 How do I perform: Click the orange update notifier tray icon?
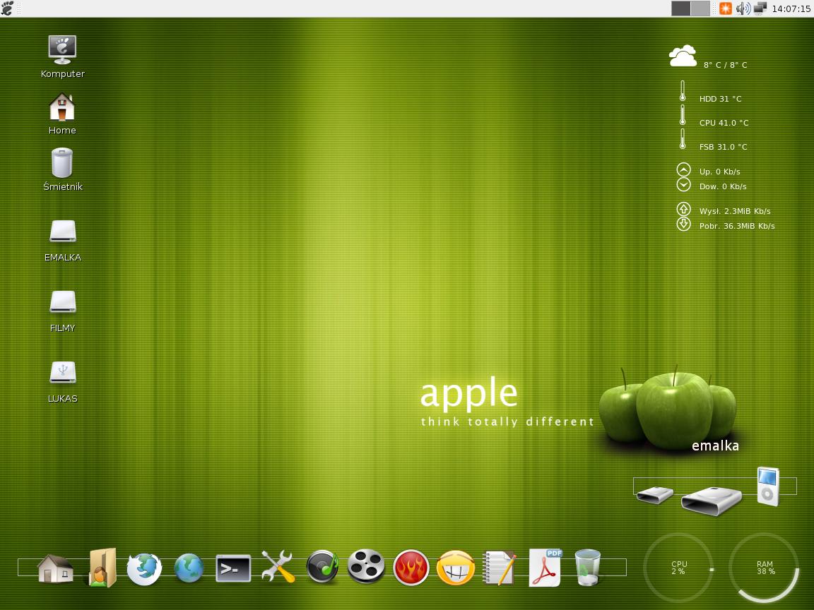726,8
